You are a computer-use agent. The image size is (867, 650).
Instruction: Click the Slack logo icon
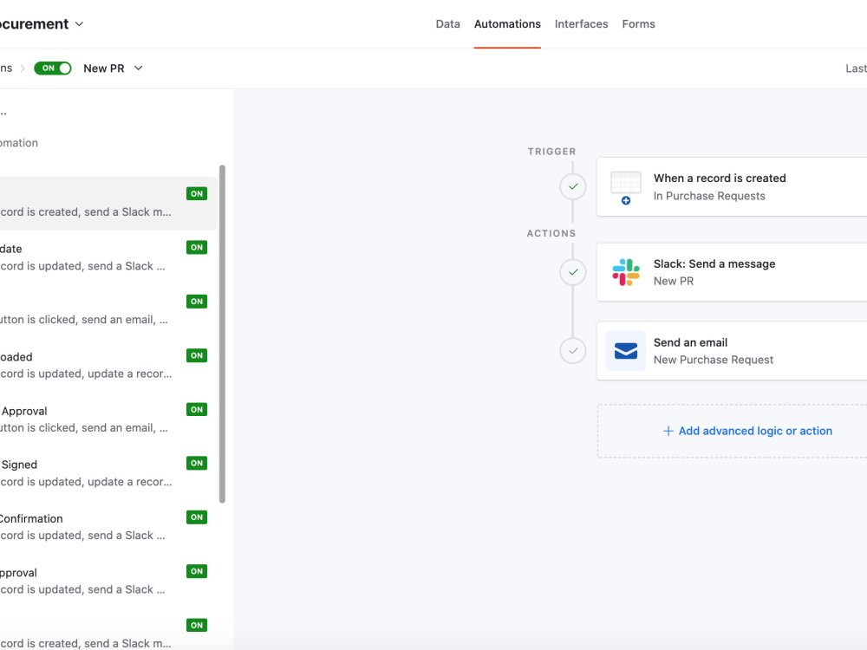click(x=626, y=272)
